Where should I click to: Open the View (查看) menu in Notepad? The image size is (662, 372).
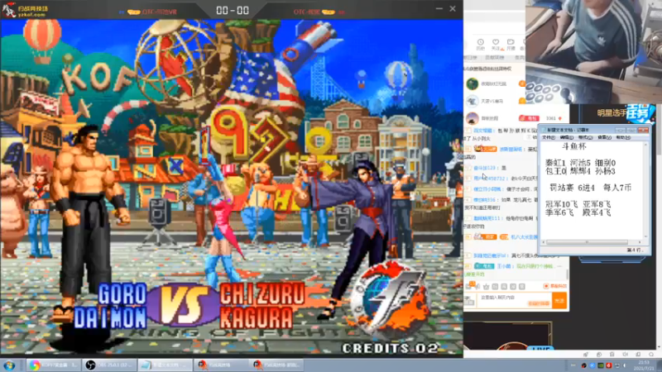tap(604, 137)
